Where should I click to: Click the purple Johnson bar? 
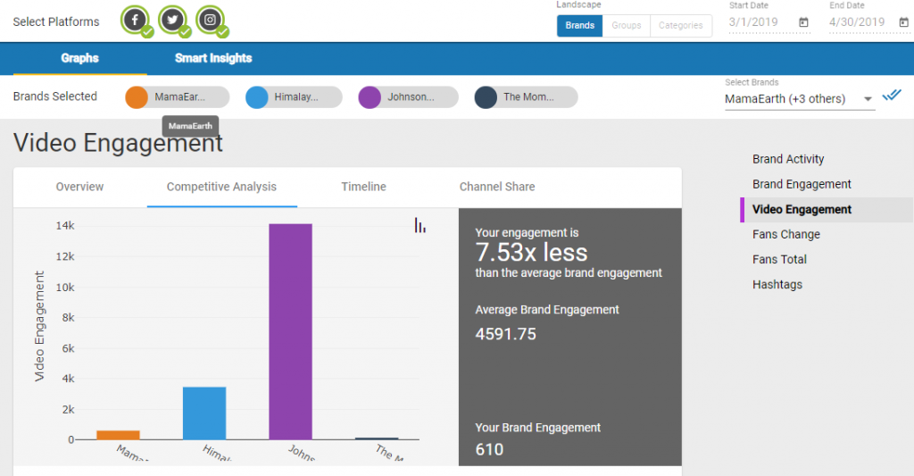coord(290,331)
